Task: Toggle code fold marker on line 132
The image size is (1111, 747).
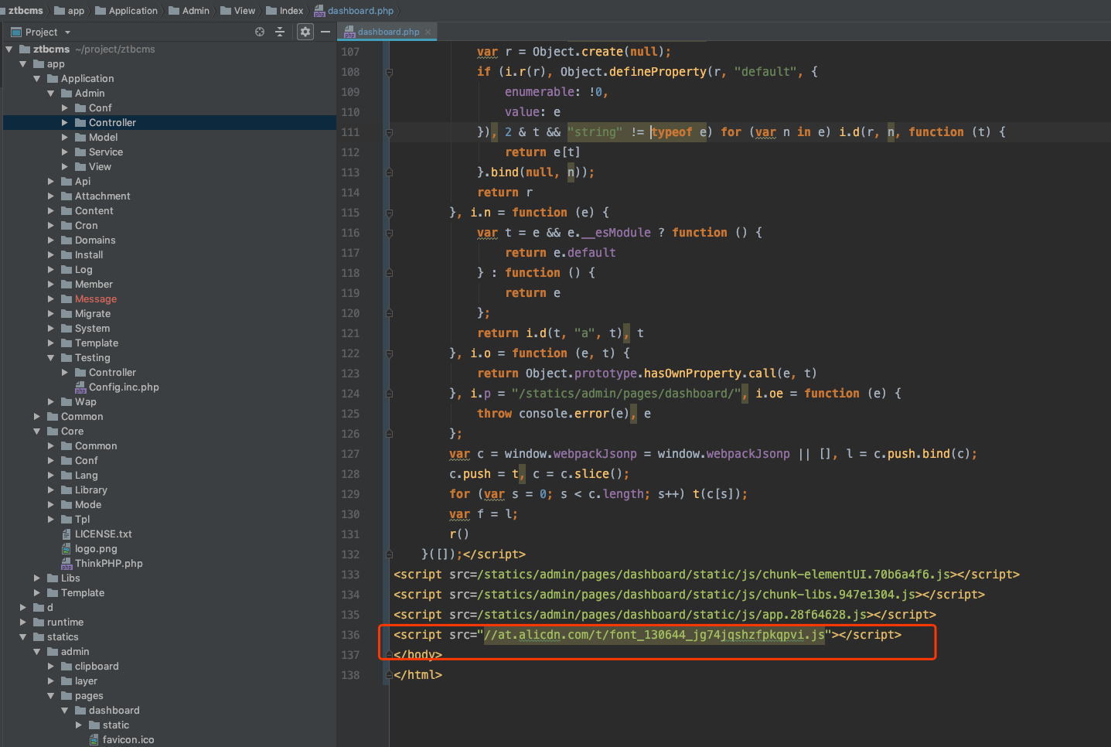Action: coord(389,554)
